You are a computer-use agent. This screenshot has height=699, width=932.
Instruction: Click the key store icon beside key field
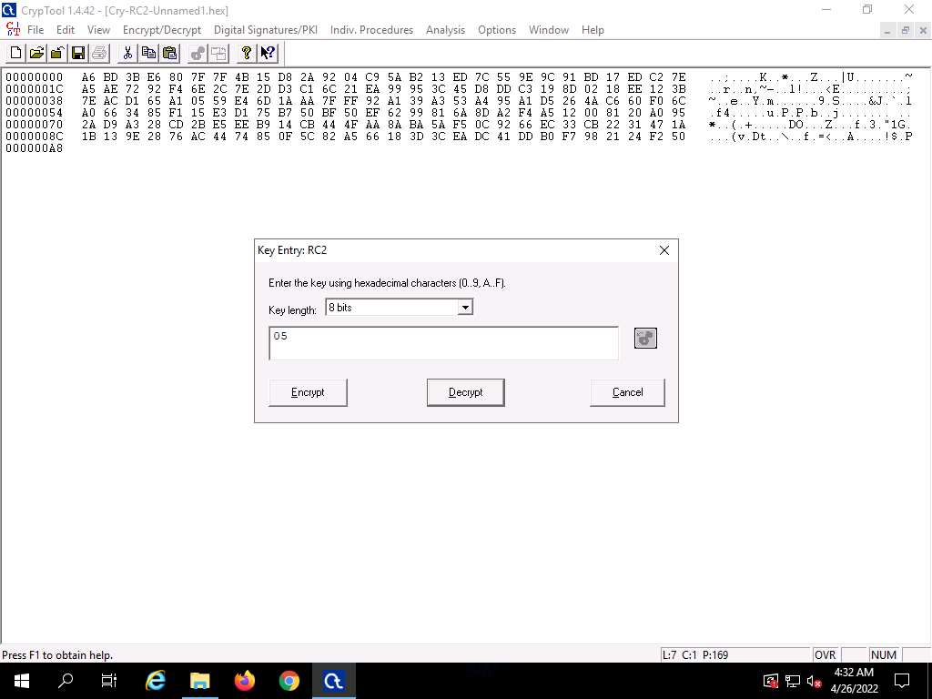point(645,339)
